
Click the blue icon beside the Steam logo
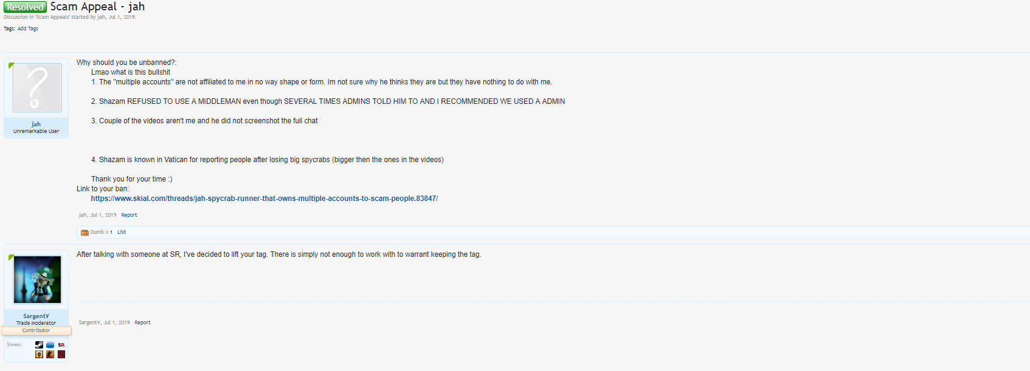(x=50, y=345)
